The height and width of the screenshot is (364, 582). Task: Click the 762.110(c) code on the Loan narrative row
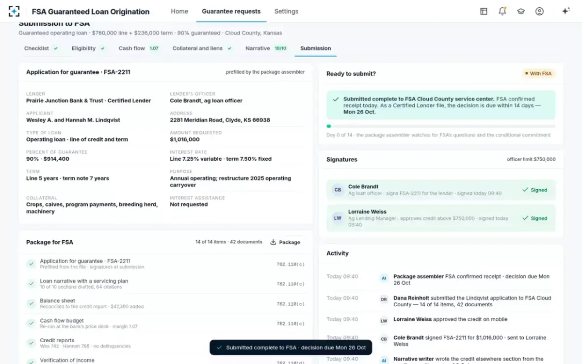click(x=291, y=284)
